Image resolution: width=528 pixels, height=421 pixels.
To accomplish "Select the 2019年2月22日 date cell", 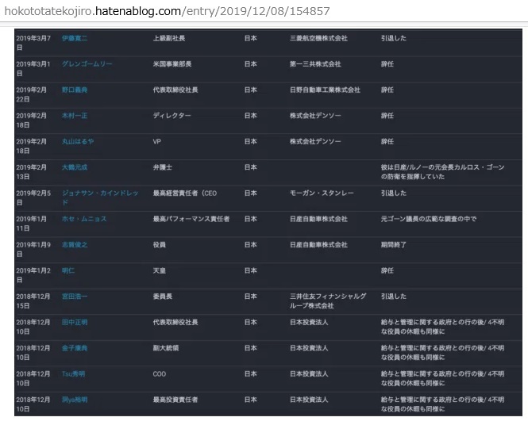I will pyautogui.click(x=31, y=95).
